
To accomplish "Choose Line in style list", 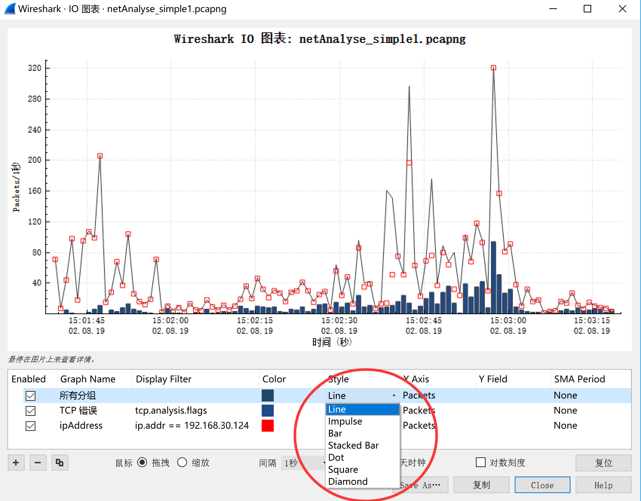I will (362, 409).
